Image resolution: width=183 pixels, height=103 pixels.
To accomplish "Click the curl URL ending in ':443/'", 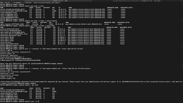I will tap(72, 49).
